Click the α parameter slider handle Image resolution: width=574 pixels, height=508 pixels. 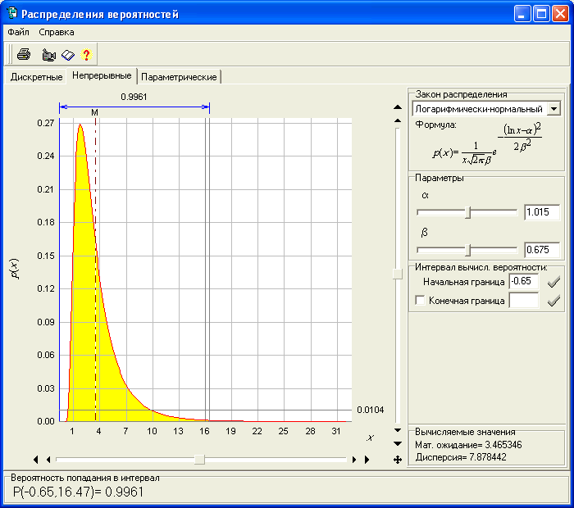468,212
